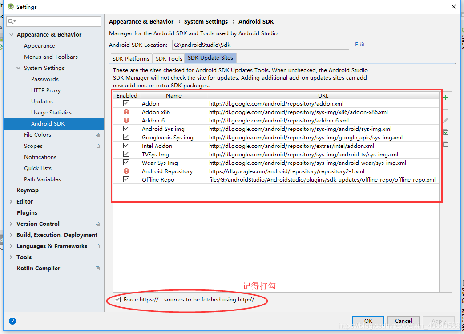The width and height of the screenshot is (464, 334).
Task: Open the Updates settings page
Action: (x=42, y=101)
